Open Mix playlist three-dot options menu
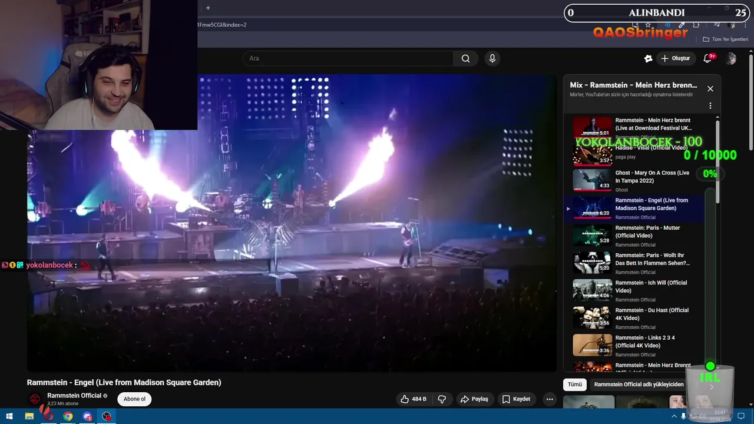Viewport: 754px width, 424px height. [710, 105]
